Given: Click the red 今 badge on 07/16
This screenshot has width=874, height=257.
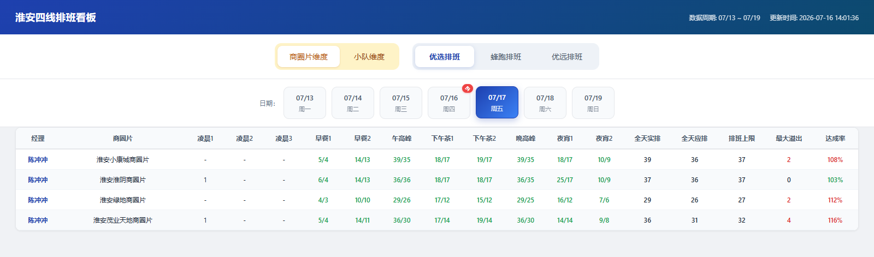Looking at the screenshot, I should [467, 88].
